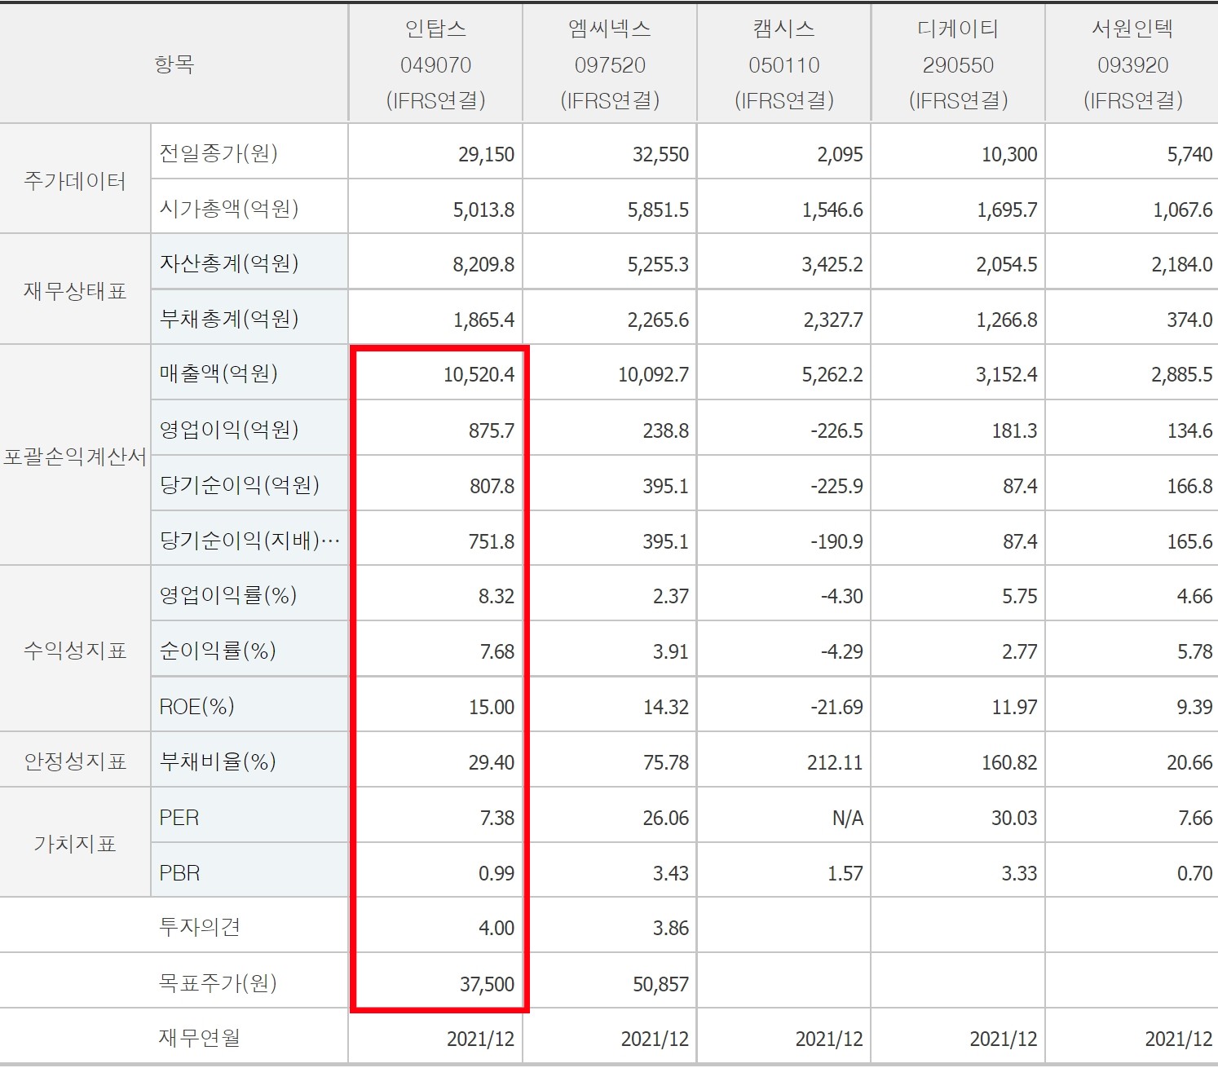This screenshot has height=1068, width=1218.
Task: Select 캠시스 debt ratio 212.11
Action: coord(834,762)
